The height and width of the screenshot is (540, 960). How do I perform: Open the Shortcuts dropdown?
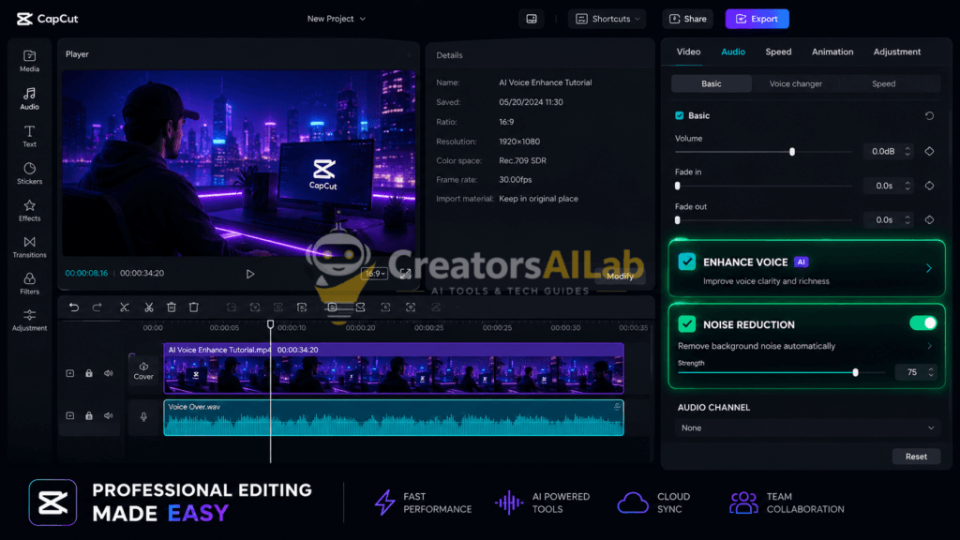607,19
